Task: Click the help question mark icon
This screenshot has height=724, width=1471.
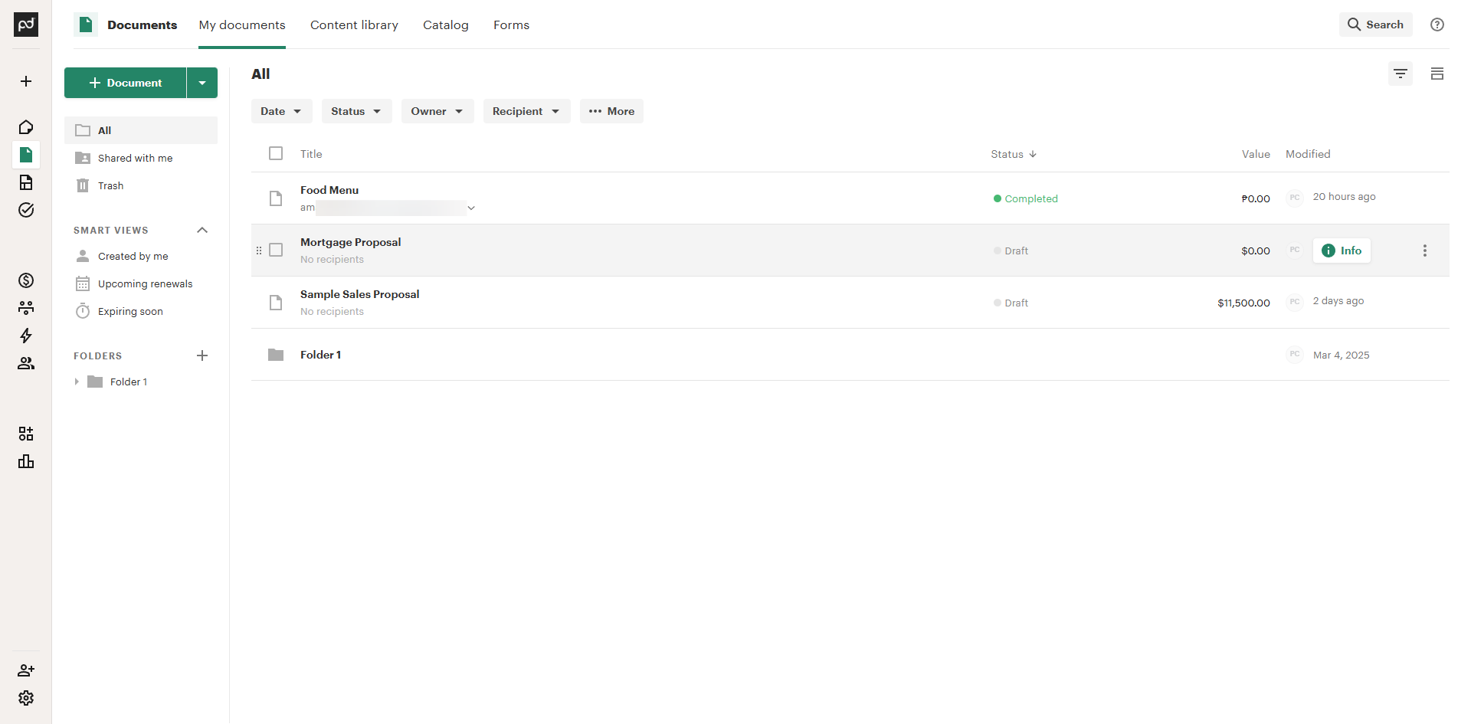Action: click(1437, 25)
